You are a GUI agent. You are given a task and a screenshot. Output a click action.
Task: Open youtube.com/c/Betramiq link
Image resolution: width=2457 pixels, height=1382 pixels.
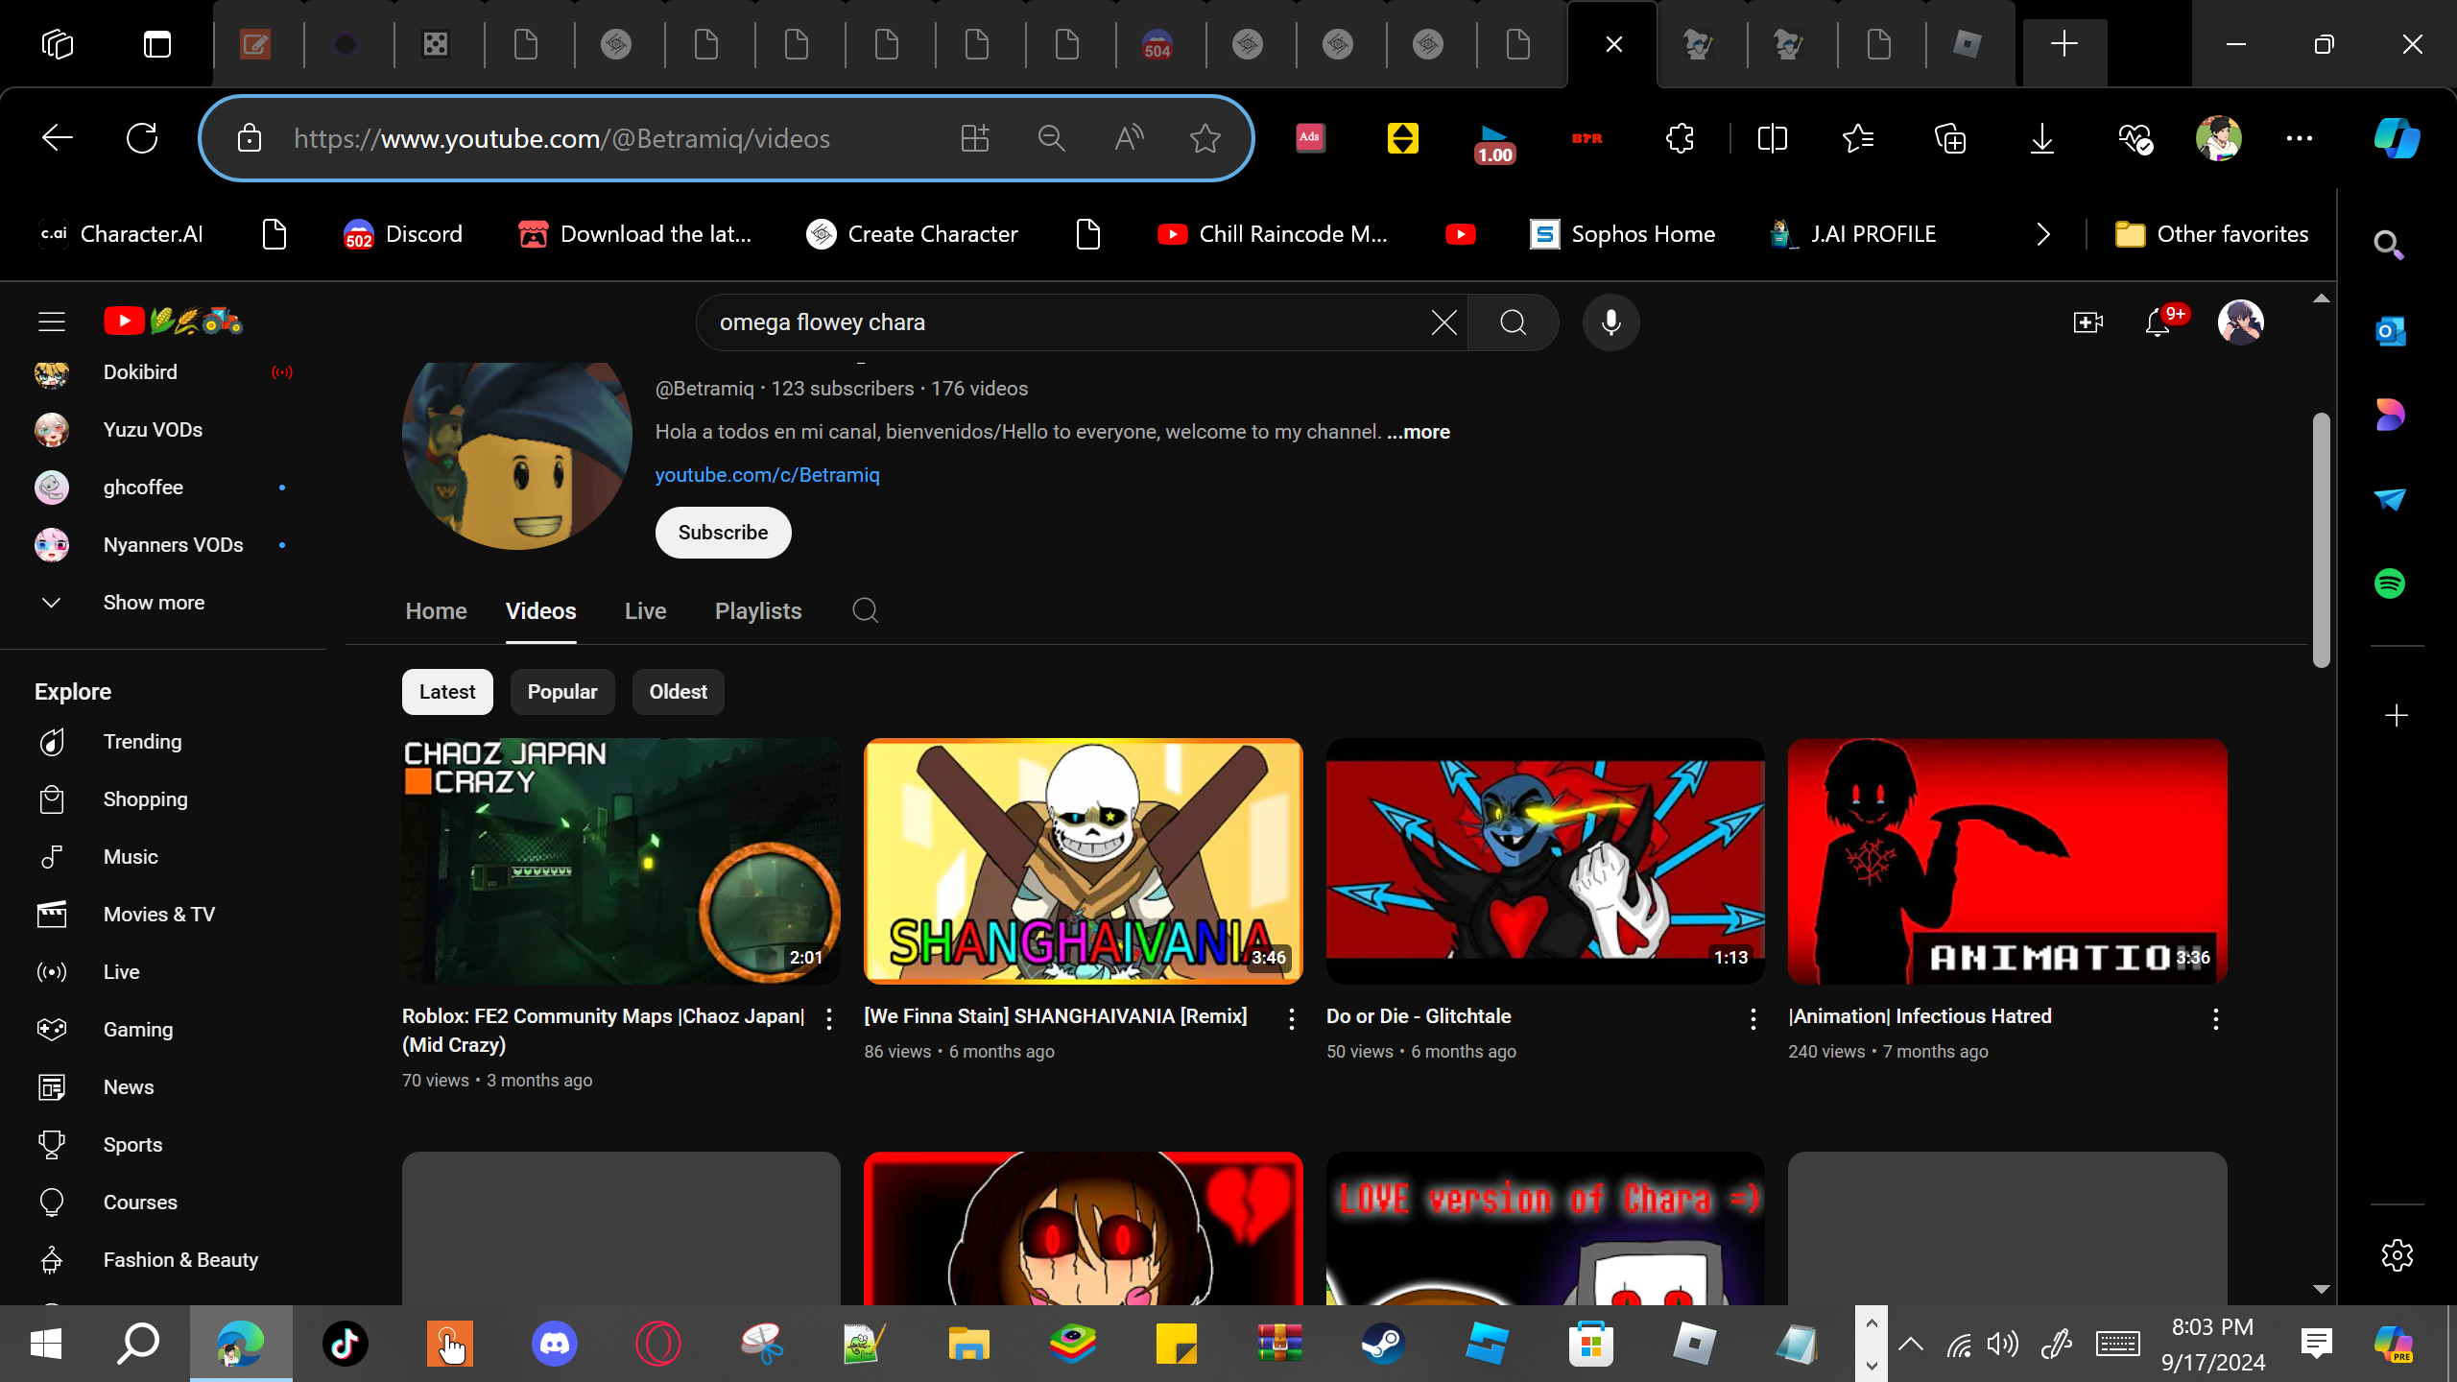pyautogui.click(x=767, y=475)
